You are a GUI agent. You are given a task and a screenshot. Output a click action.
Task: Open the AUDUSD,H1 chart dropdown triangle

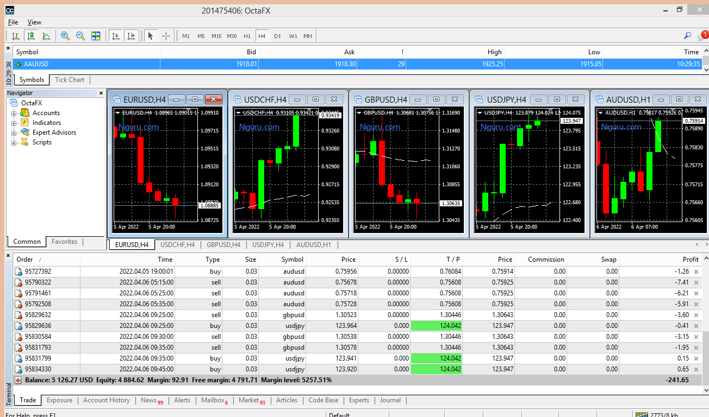[x=601, y=112]
